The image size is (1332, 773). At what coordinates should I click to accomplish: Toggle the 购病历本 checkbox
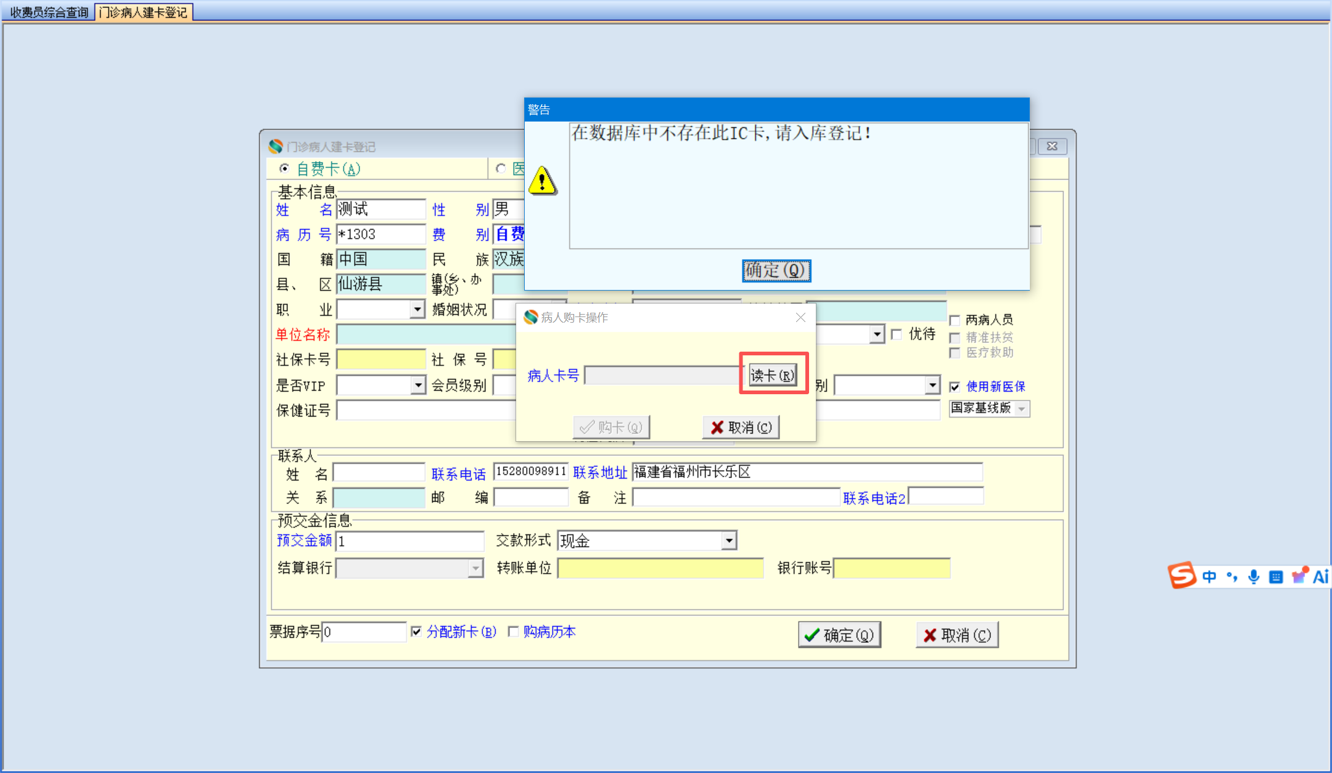[x=513, y=632]
